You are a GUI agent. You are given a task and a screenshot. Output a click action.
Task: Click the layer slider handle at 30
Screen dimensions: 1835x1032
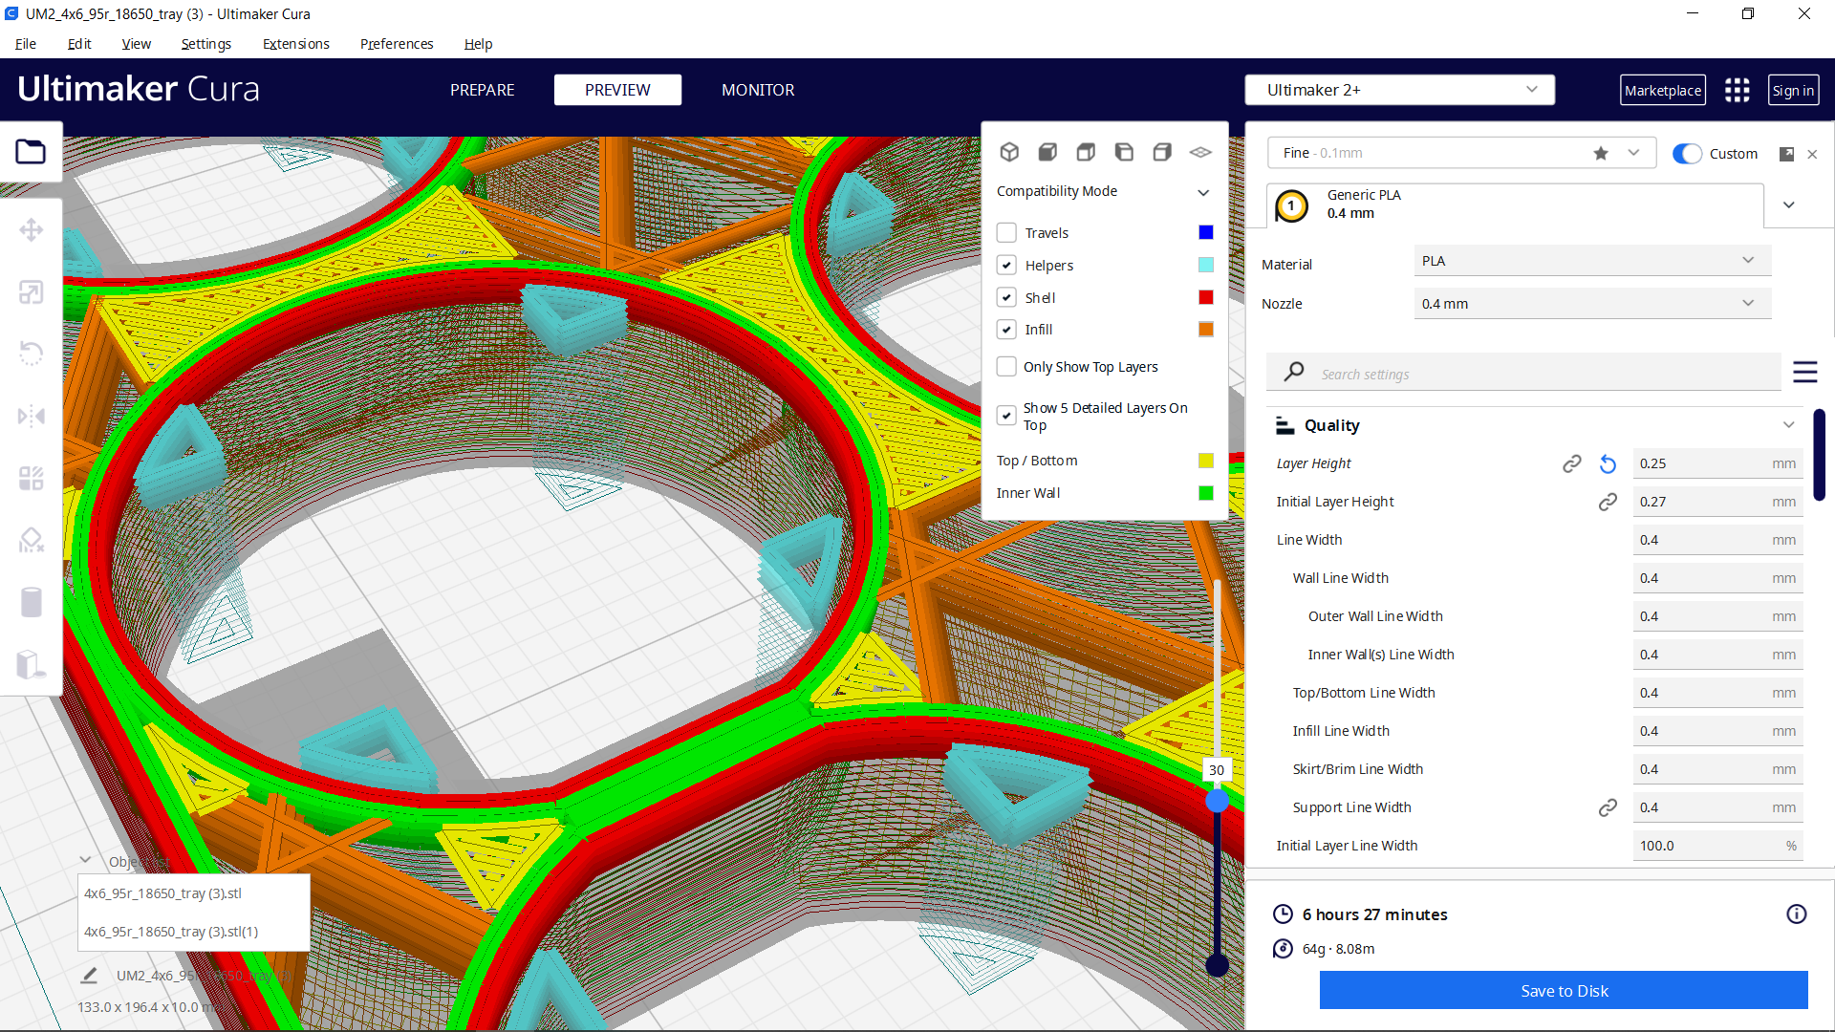click(x=1217, y=801)
